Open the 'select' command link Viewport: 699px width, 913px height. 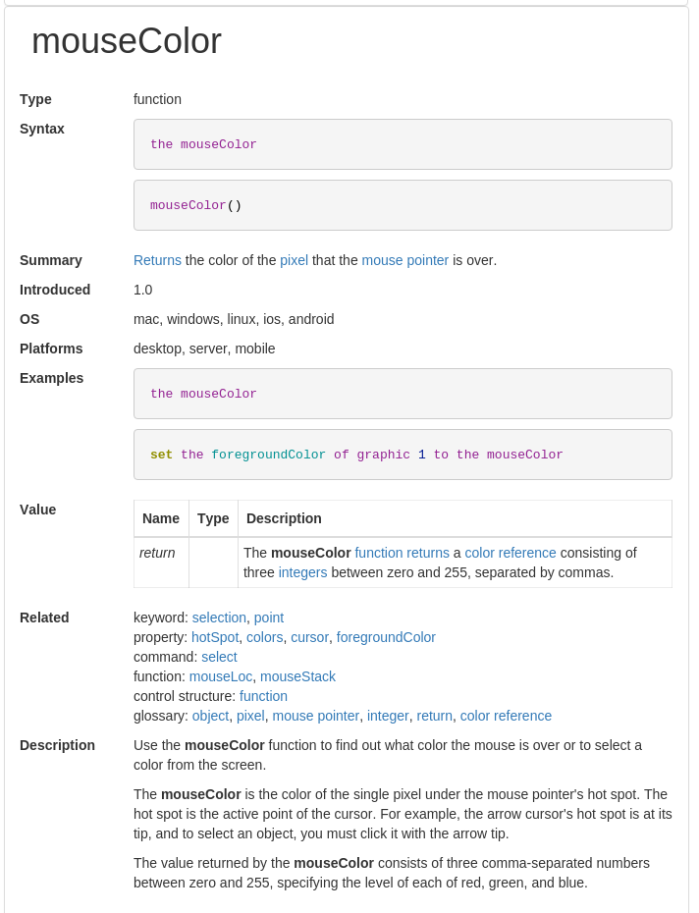pyautogui.click(x=219, y=657)
